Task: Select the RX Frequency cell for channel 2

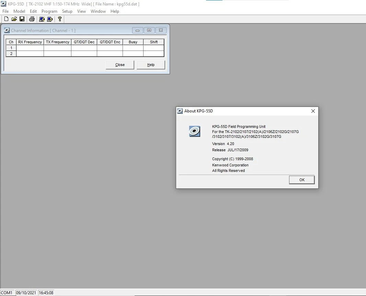Action: (30, 54)
